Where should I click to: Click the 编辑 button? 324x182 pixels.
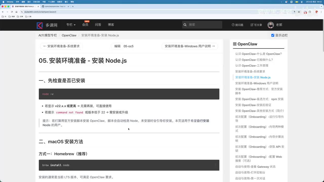(117, 46)
